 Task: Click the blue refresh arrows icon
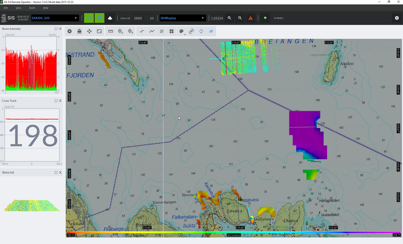(201, 31)
